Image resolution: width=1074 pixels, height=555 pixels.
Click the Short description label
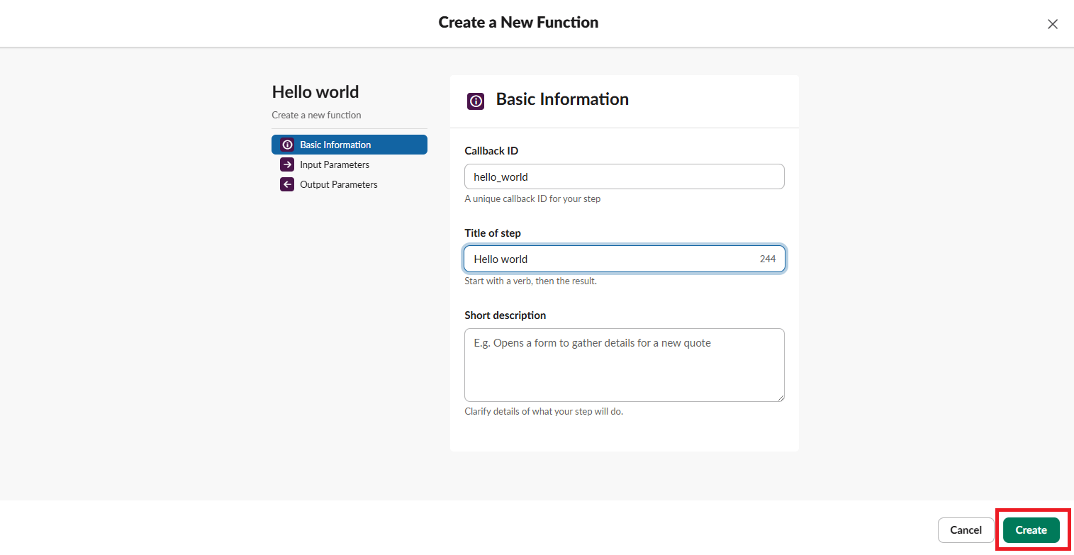[x=505, y=315]
